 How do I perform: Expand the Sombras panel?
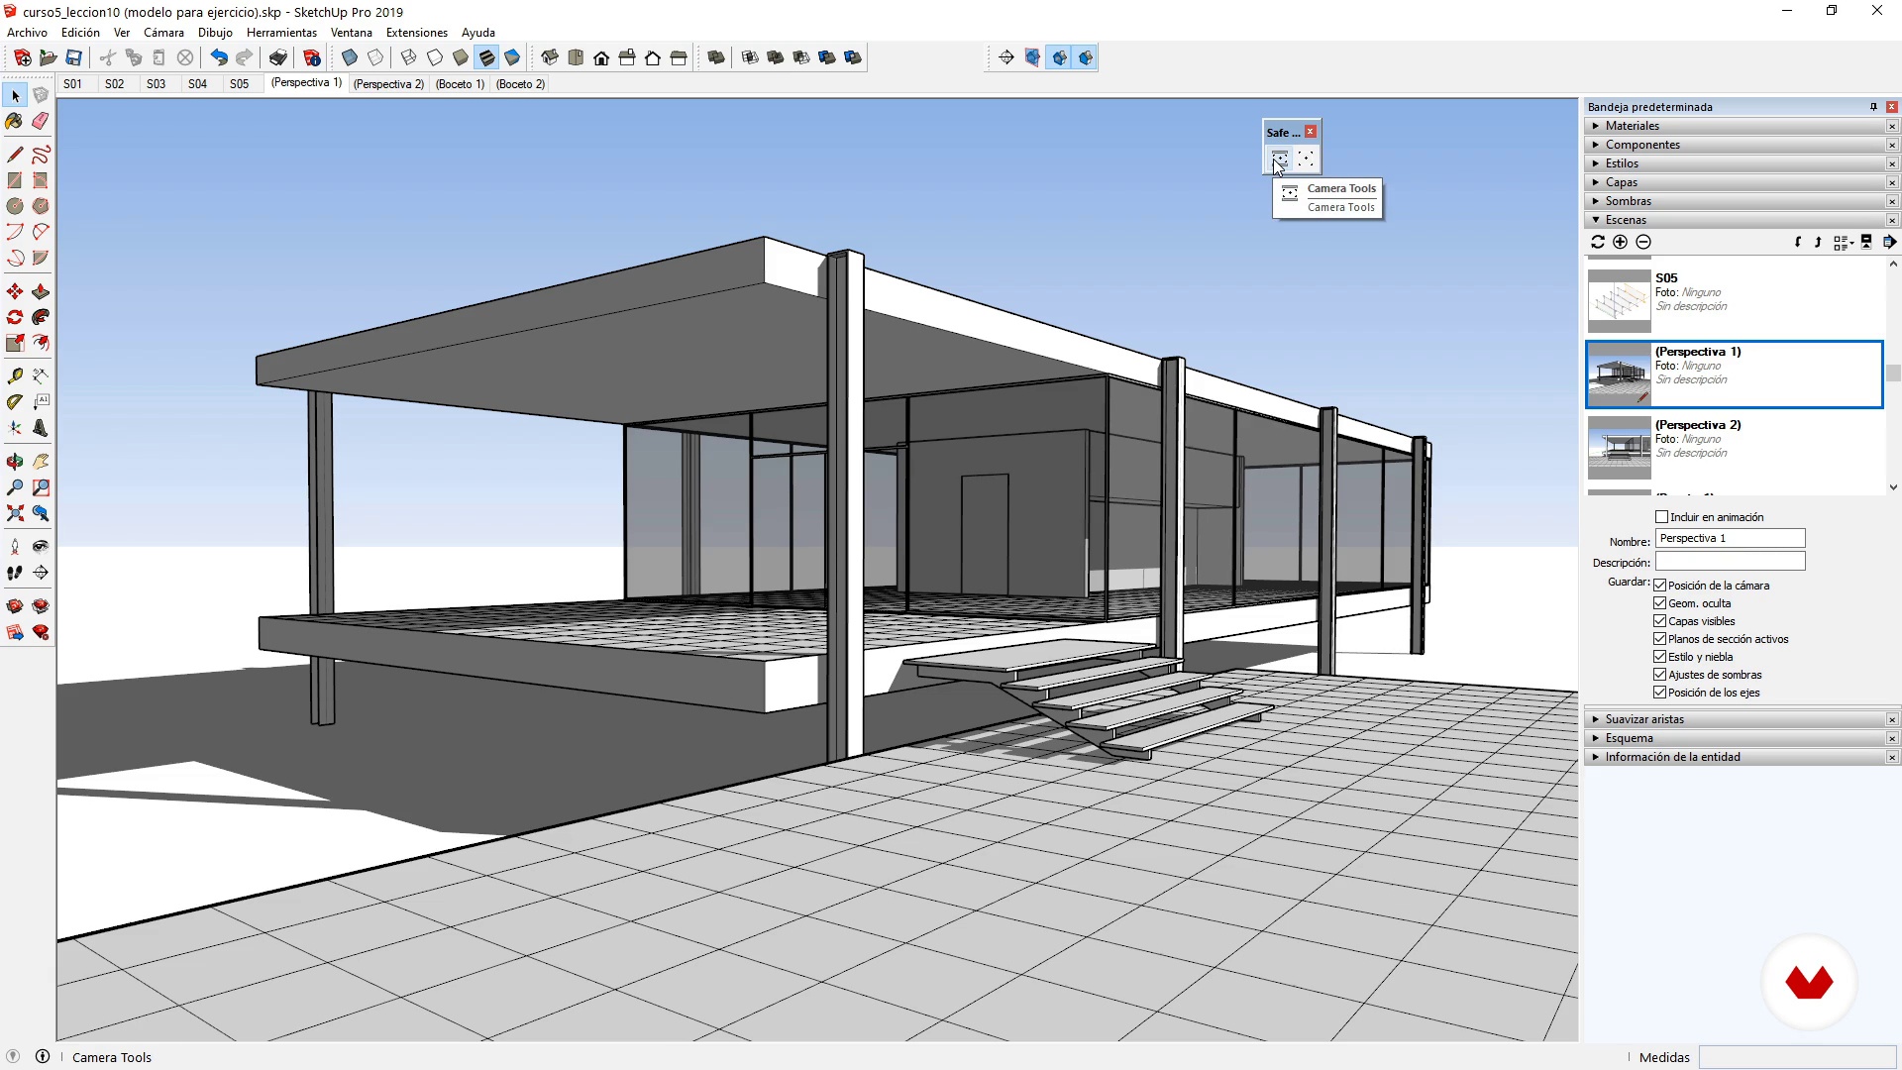point(1734,201)
